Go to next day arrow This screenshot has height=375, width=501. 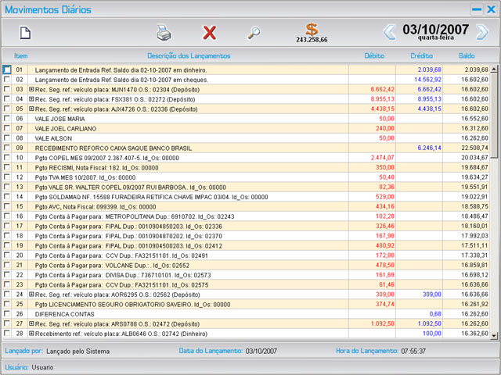point(482,32)
